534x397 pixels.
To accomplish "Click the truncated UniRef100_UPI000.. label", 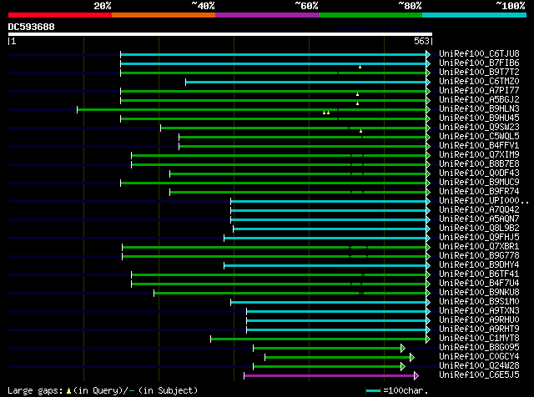I will coord(484,201).
